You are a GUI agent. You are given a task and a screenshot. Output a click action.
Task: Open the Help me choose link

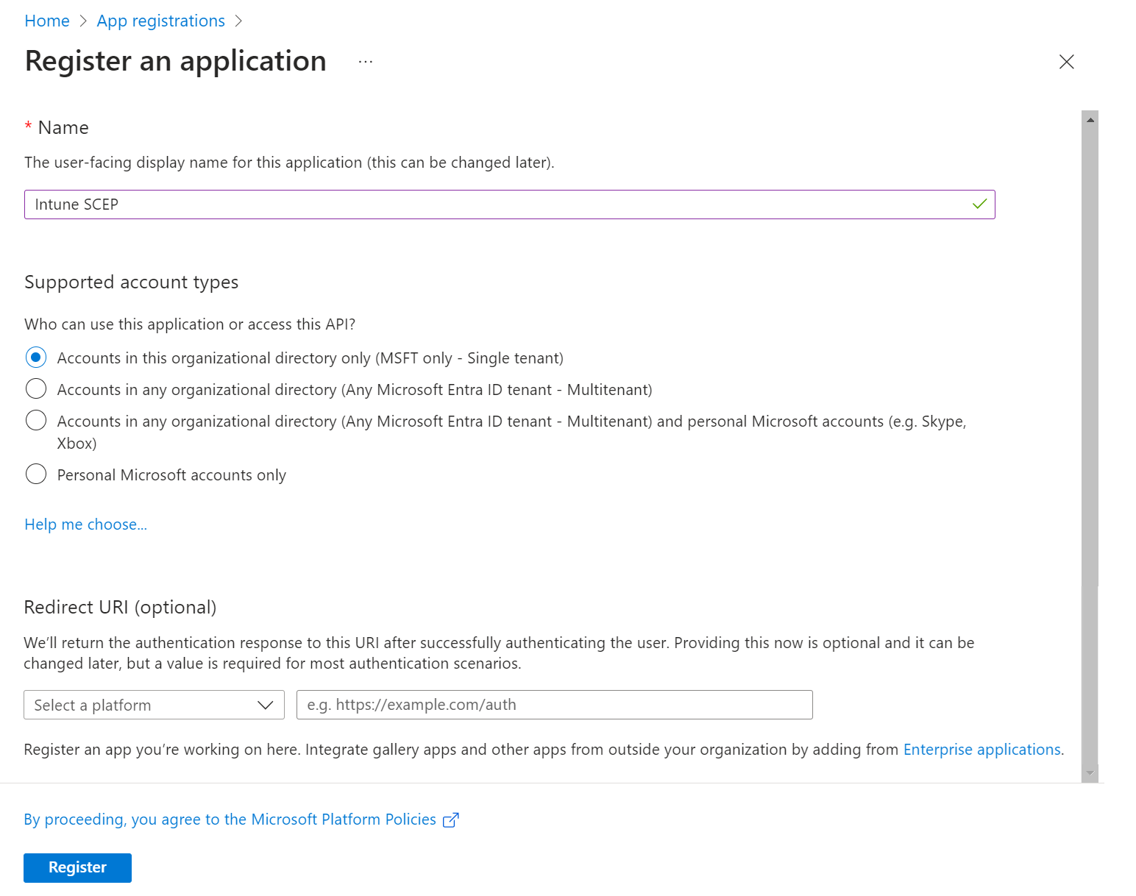(85, 525)
